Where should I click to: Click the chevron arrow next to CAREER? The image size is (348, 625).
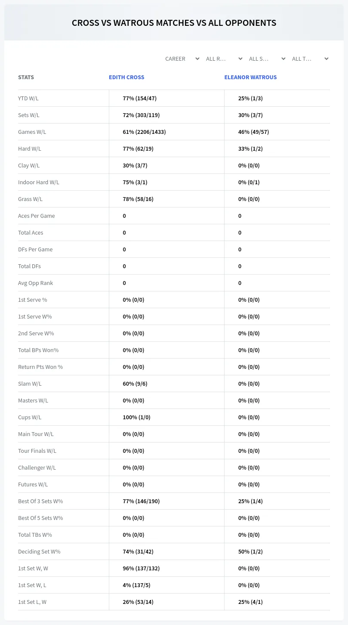(x=197, y=59)
